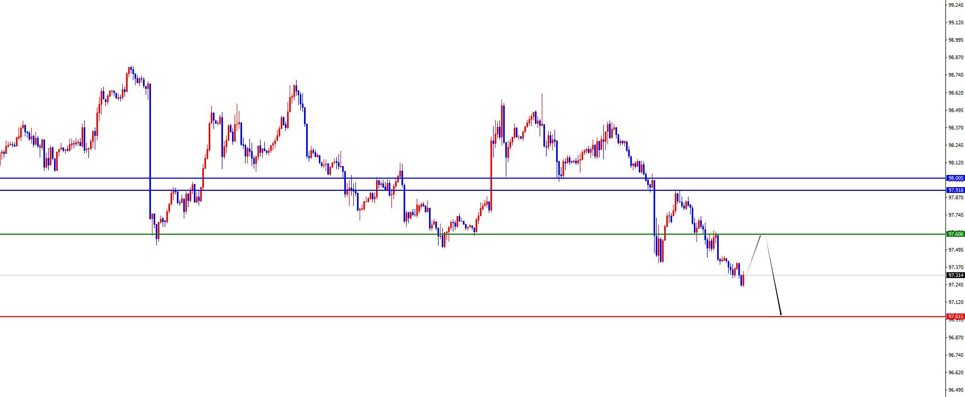Screen dimensions: 965x397
Task: Click the 99.245 tick on the price axis
Action: [x=955, y=5]
